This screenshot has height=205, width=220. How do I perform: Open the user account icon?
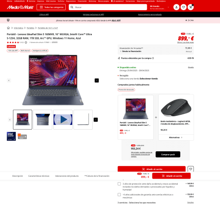click(x=176, y=7)
